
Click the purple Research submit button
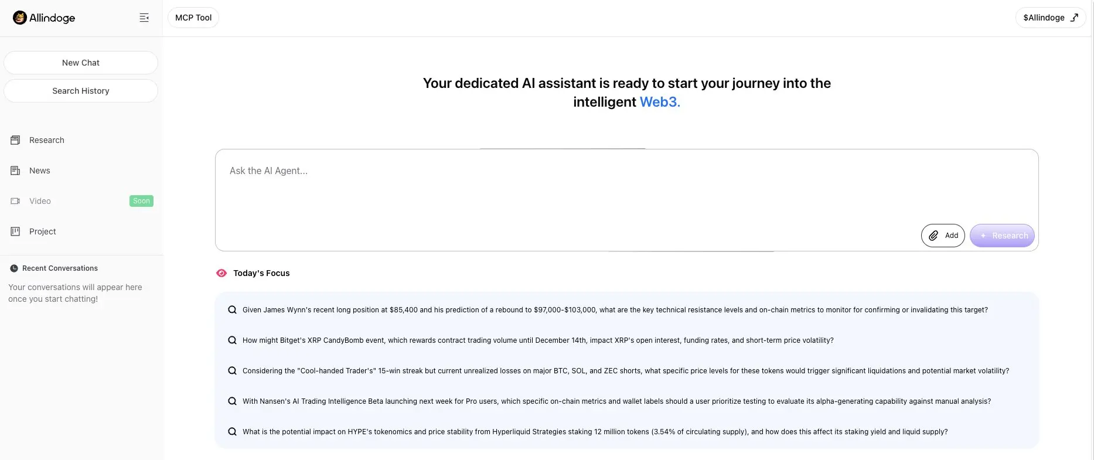[1002, 236]
